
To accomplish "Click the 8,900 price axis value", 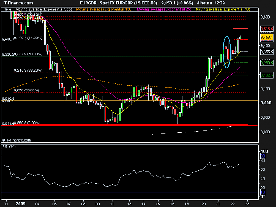I will [265, 117].
